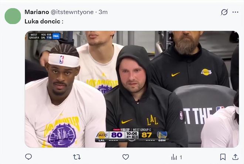Image resolution: width=244 pixels, height=164 pixels.
Task: Open the tweet via the 3m timestamp
Action: tap(103, 12)
